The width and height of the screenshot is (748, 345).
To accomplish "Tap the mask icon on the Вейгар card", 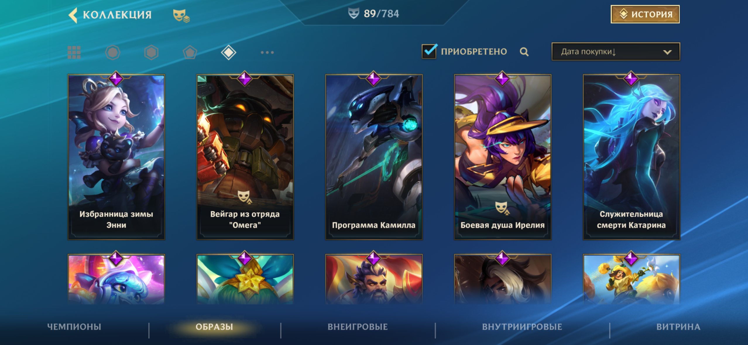I will (244, 197).
